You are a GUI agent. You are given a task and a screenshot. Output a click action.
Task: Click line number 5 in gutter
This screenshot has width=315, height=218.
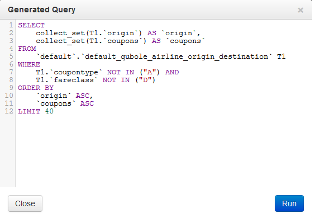coord(11,56)
